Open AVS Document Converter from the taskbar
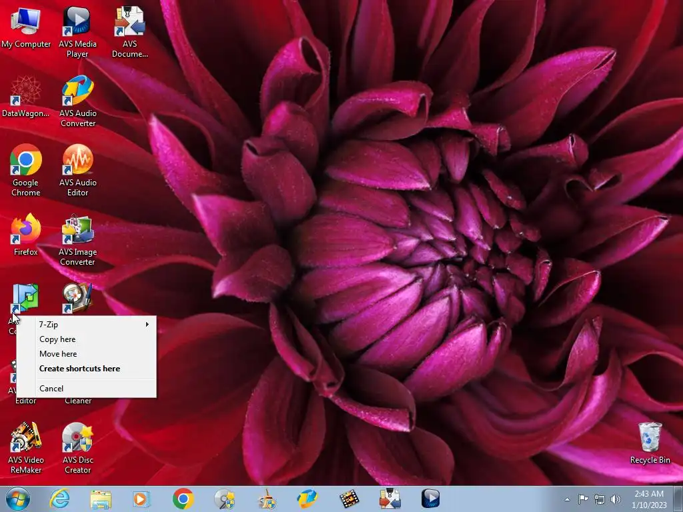This screenshot has height=512, width=683. tap(390, 499)
